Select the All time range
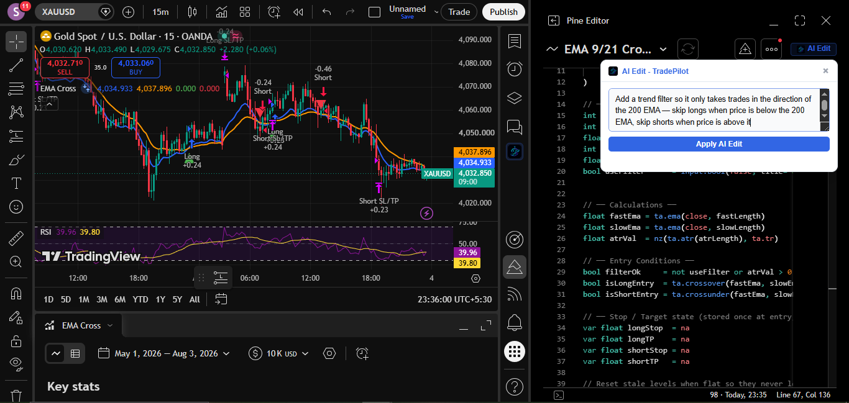849x403 pixels. point(195,299)
